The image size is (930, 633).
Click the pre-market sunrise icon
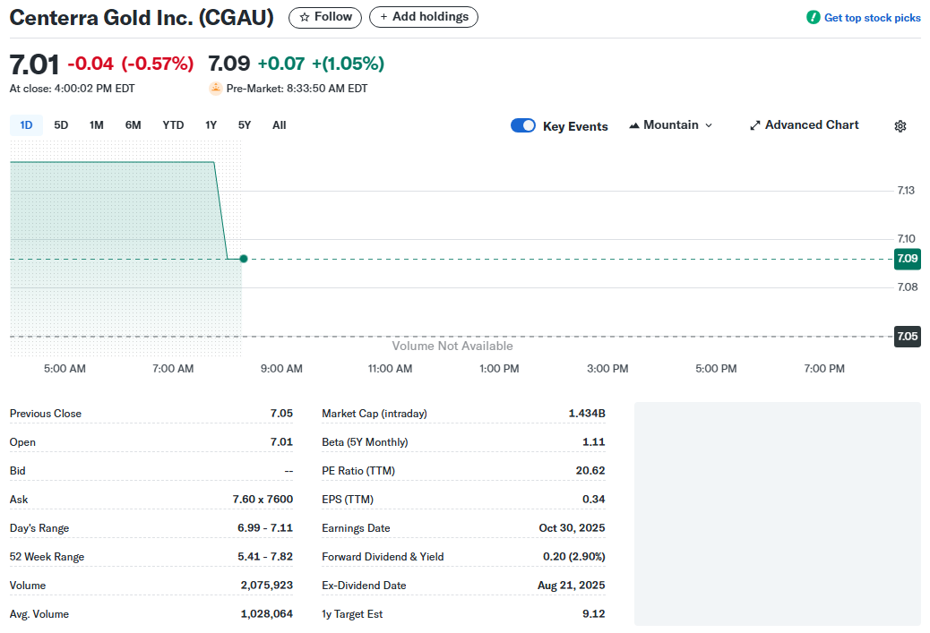tap(215, 89)
